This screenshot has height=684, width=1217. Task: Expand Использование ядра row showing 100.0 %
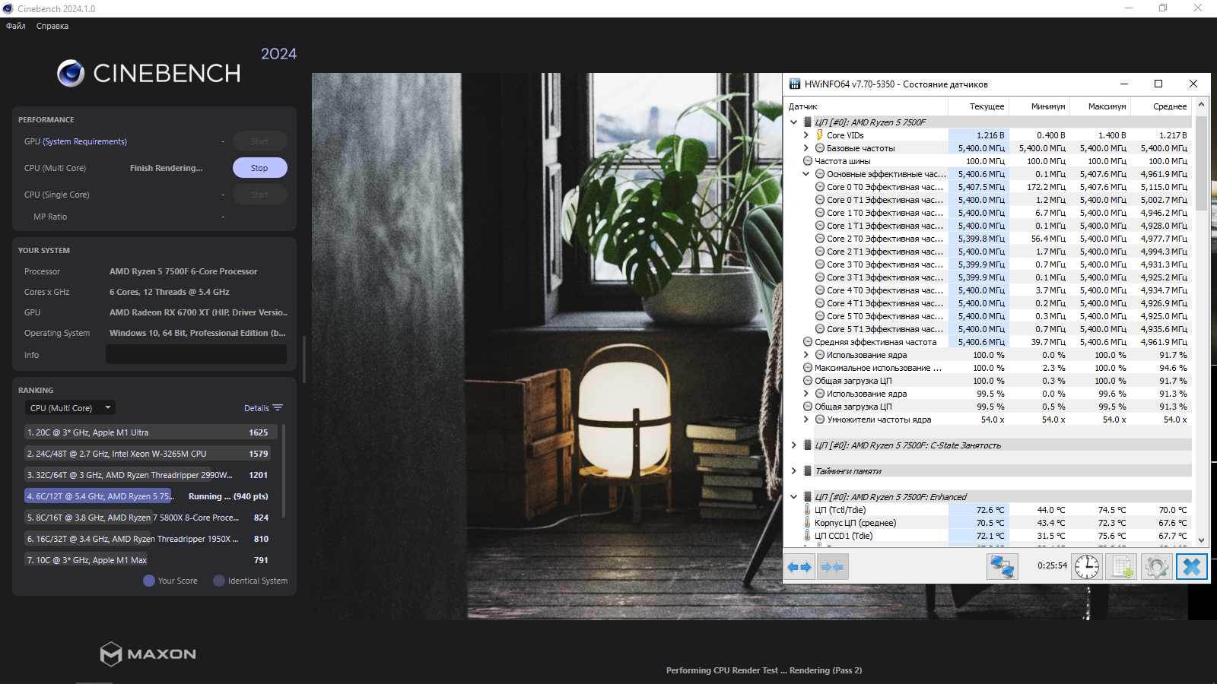[x=806, y=355]
